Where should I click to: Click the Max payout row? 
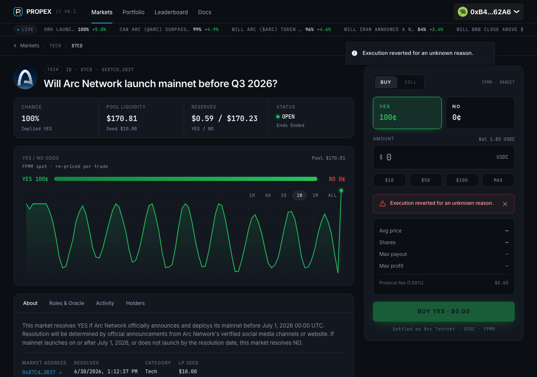coord(444,254)
